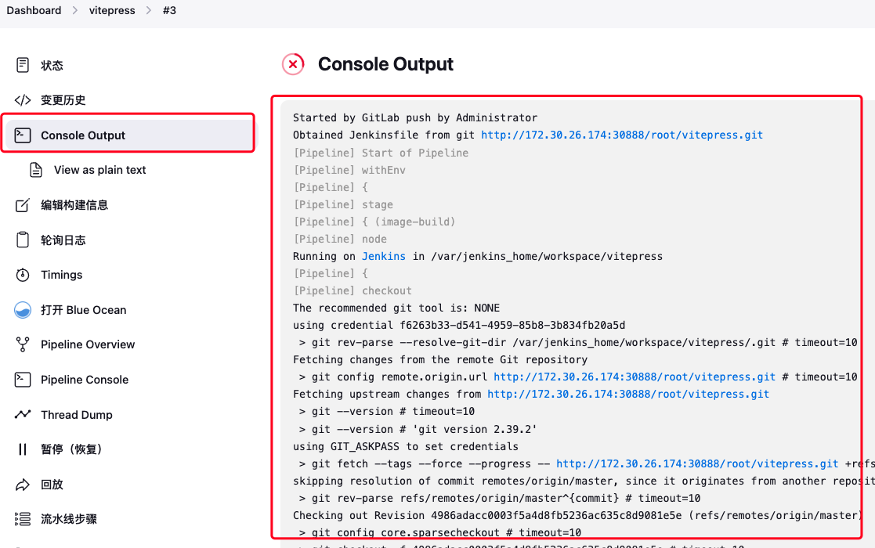Open 流水线步骤 pipeline steps
The image size is (875, 548).
(69, 519)
